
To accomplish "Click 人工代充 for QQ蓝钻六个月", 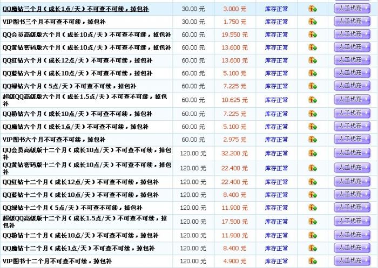I will 352,73.
